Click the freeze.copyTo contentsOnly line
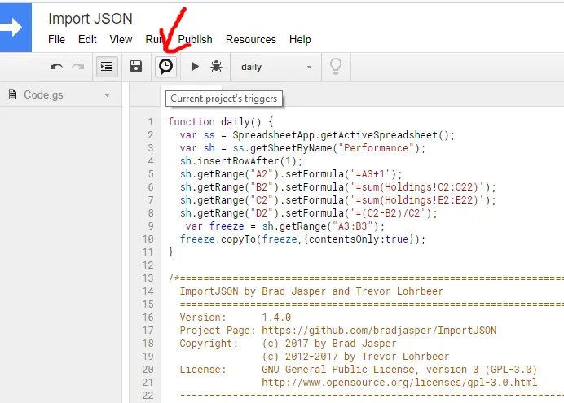This screenshot has width=564, height=403. click(x=302, y=239)
